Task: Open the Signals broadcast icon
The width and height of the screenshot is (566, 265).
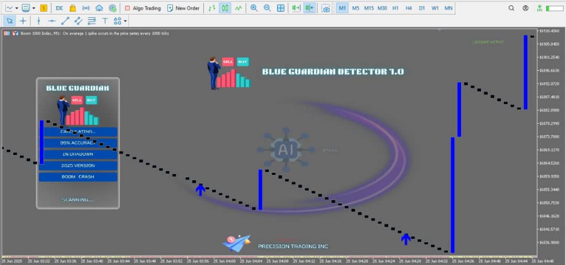Action: [x=86, y=8]
